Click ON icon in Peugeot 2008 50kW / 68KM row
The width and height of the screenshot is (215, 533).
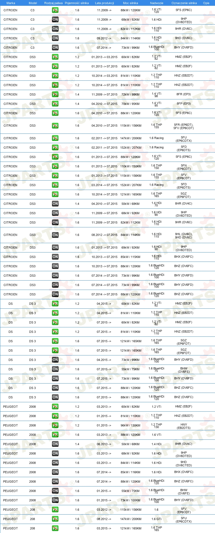(55, 444)
